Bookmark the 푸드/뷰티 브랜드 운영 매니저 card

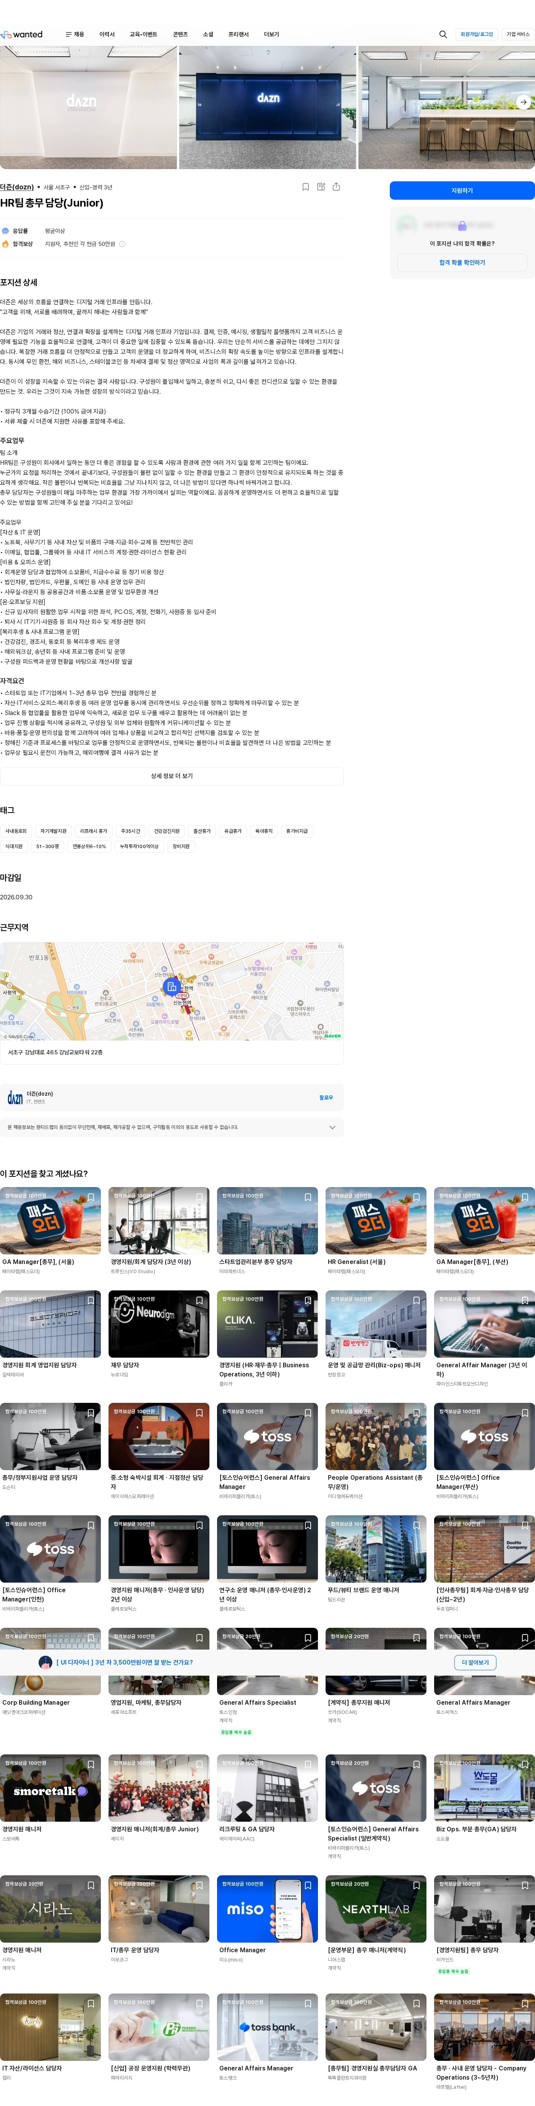(x=417, y=1526)
